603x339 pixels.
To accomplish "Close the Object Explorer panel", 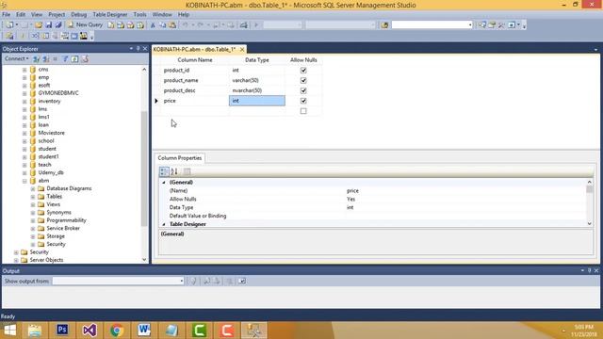I will [145, 48].
